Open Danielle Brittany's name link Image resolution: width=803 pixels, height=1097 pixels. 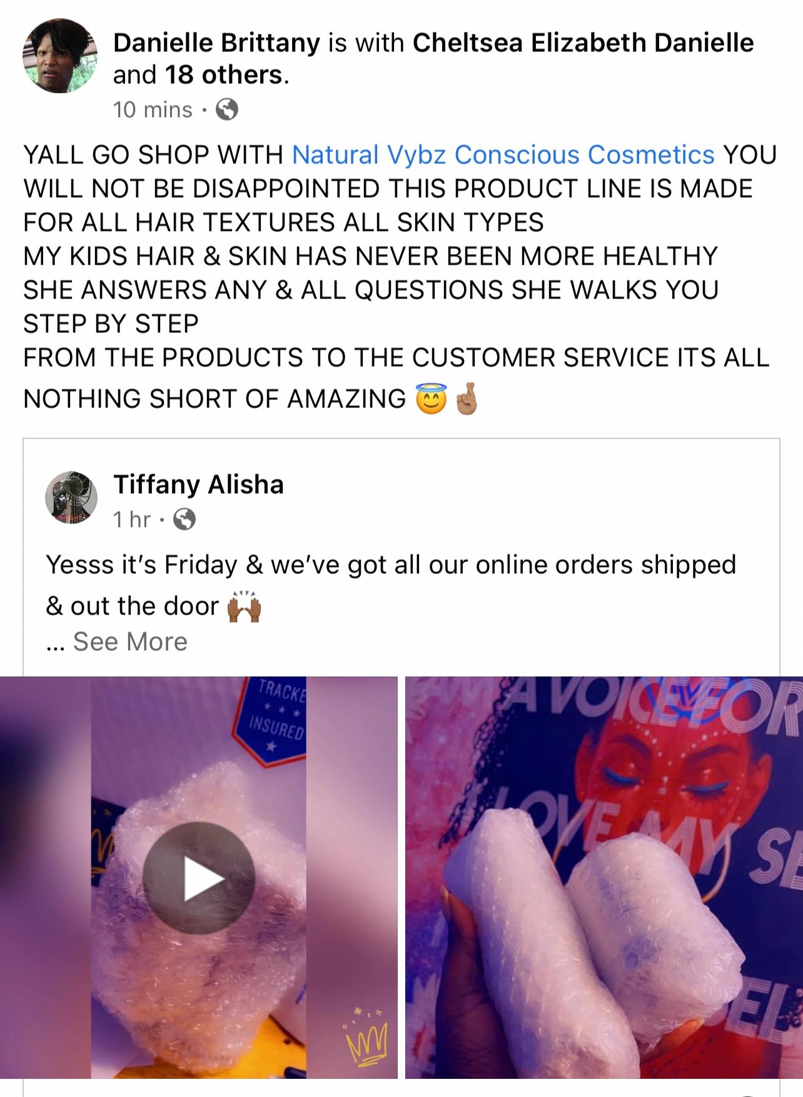click(216, 43)
